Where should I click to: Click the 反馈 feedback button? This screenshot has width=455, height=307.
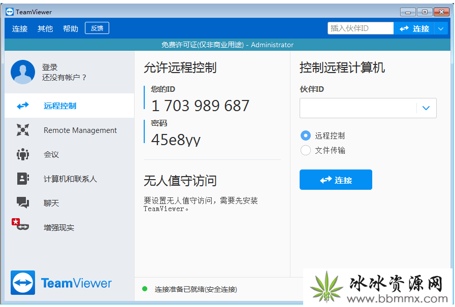pyautogui.click(x=97, y=28)
